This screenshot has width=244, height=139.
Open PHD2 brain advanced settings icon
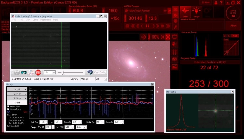[90, 72]
